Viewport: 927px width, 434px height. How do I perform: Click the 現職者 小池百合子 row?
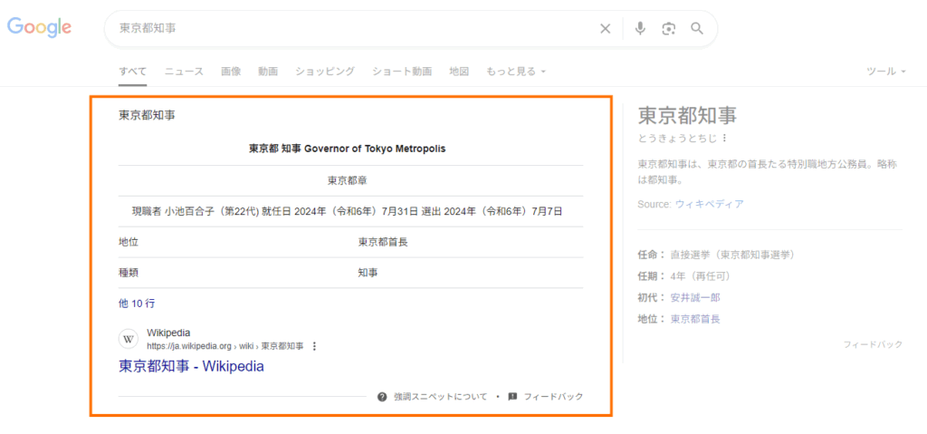coord(350,211)
